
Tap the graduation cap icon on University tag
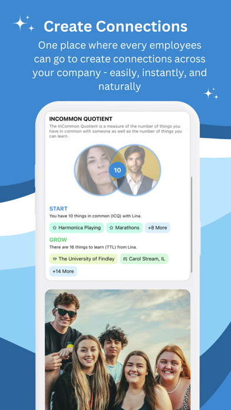(54, 259)
